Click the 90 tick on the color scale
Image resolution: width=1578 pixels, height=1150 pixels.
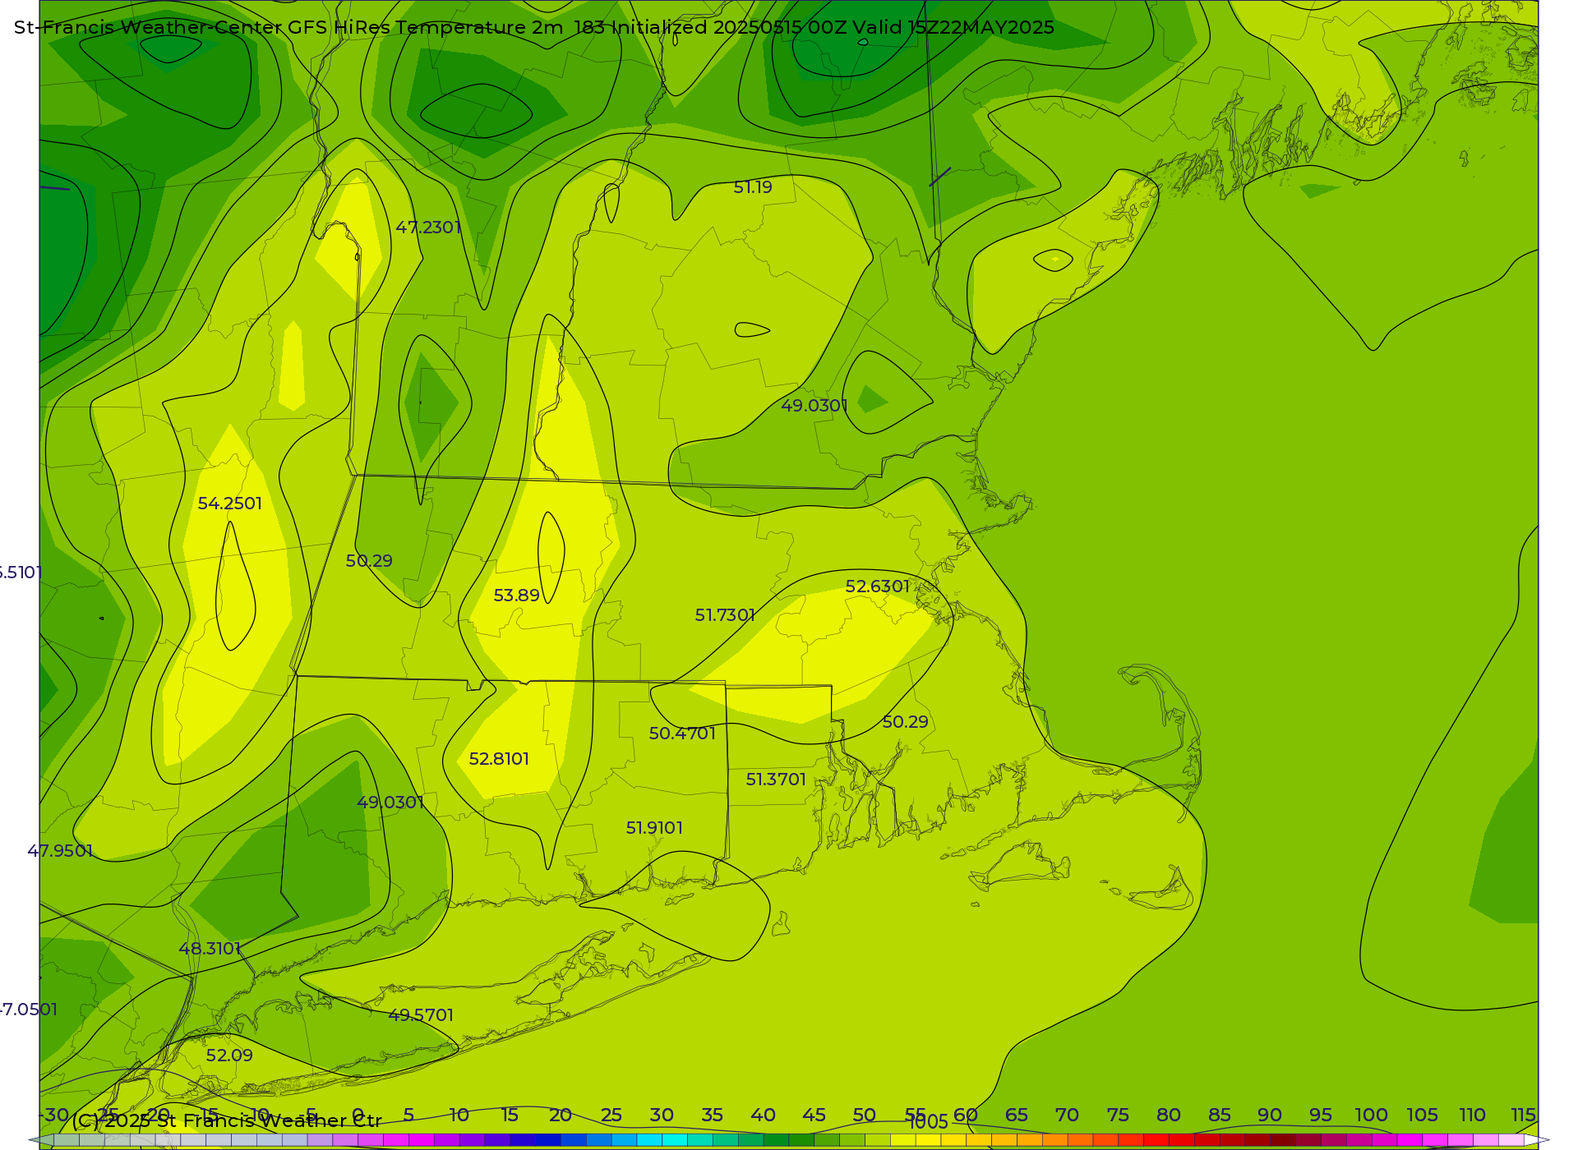(x=1270, y=1115)
